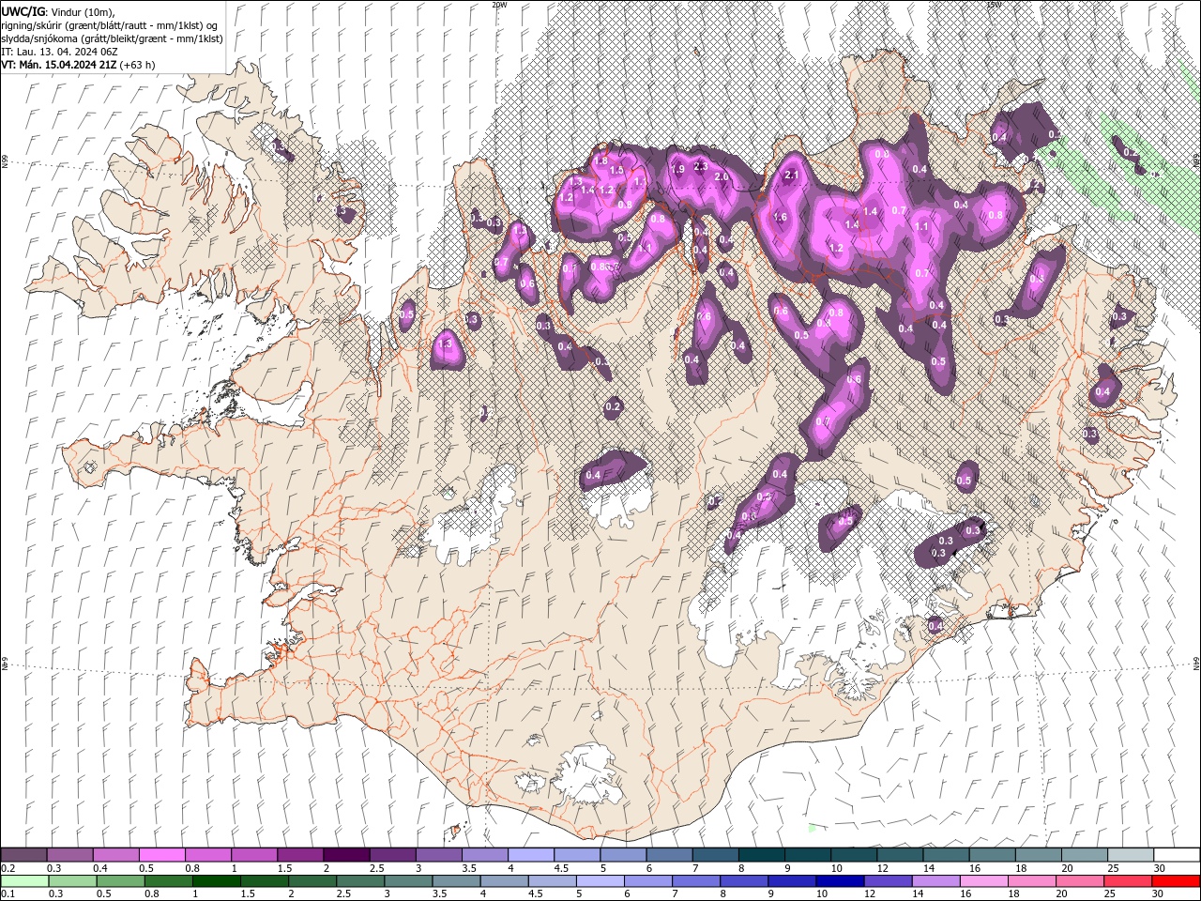Click the 1.5 magenta swatch in snow legend
This screenshot has height=901, width=1201.
[300, 855]
